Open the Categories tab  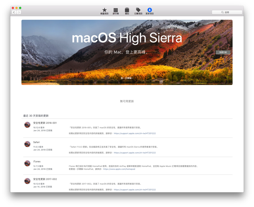(127, 11)
